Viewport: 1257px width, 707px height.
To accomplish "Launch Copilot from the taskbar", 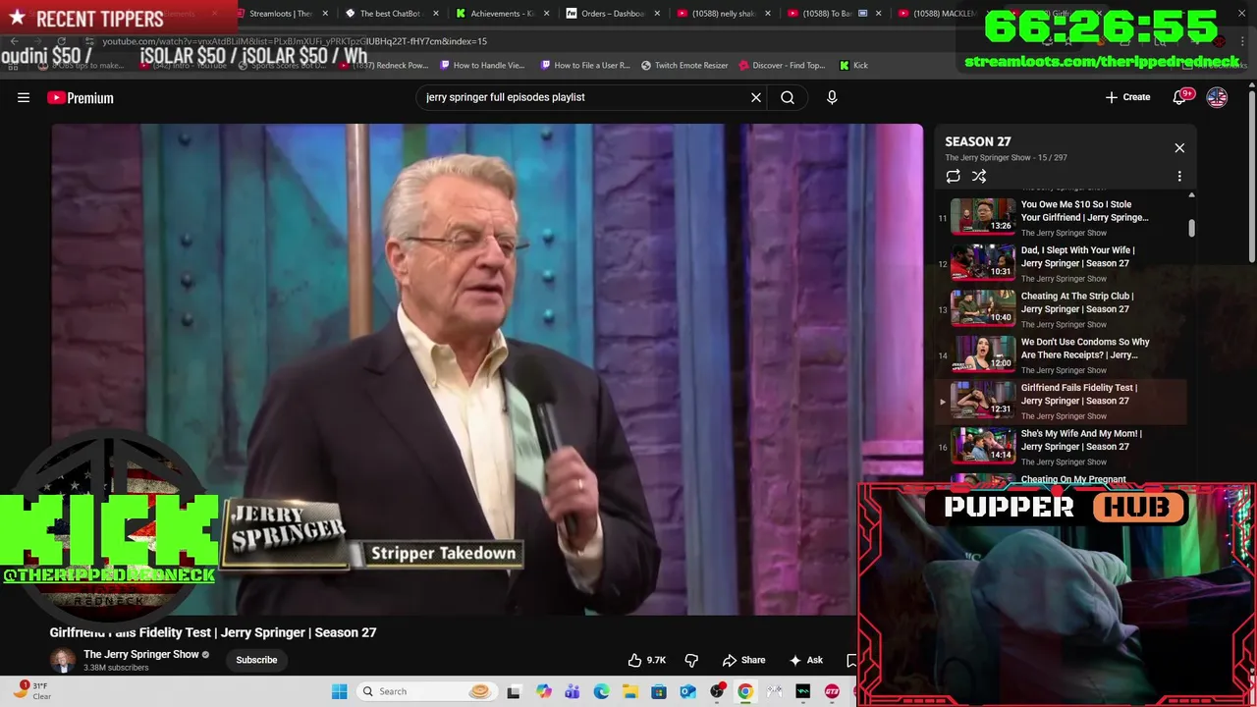I will pyautogui.click(x=544, y=691).
